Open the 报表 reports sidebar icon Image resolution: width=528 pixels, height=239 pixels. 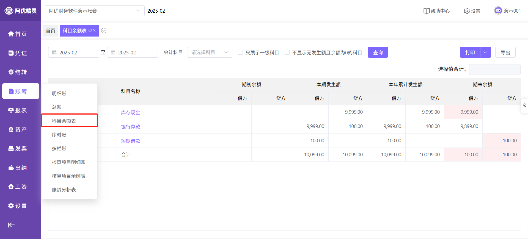click(x=11, y=110)
